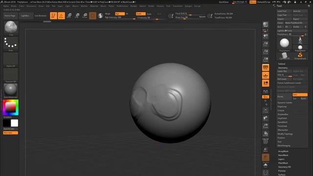Click the Load Tool button
This screenshot has height=176, width=313.
[x=285, y=11]
